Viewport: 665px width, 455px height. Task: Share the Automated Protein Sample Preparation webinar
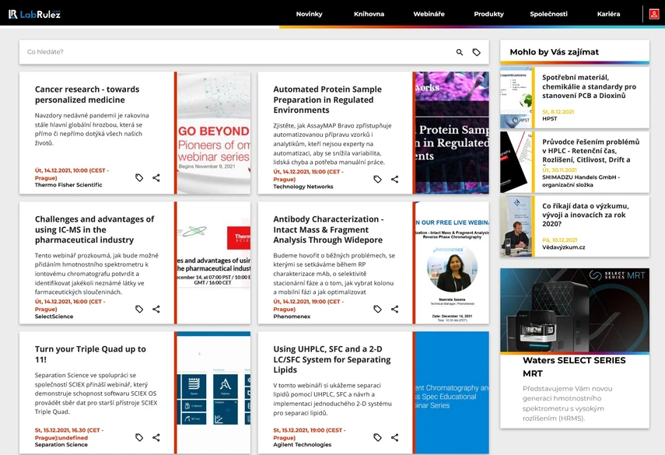point(394,179)
